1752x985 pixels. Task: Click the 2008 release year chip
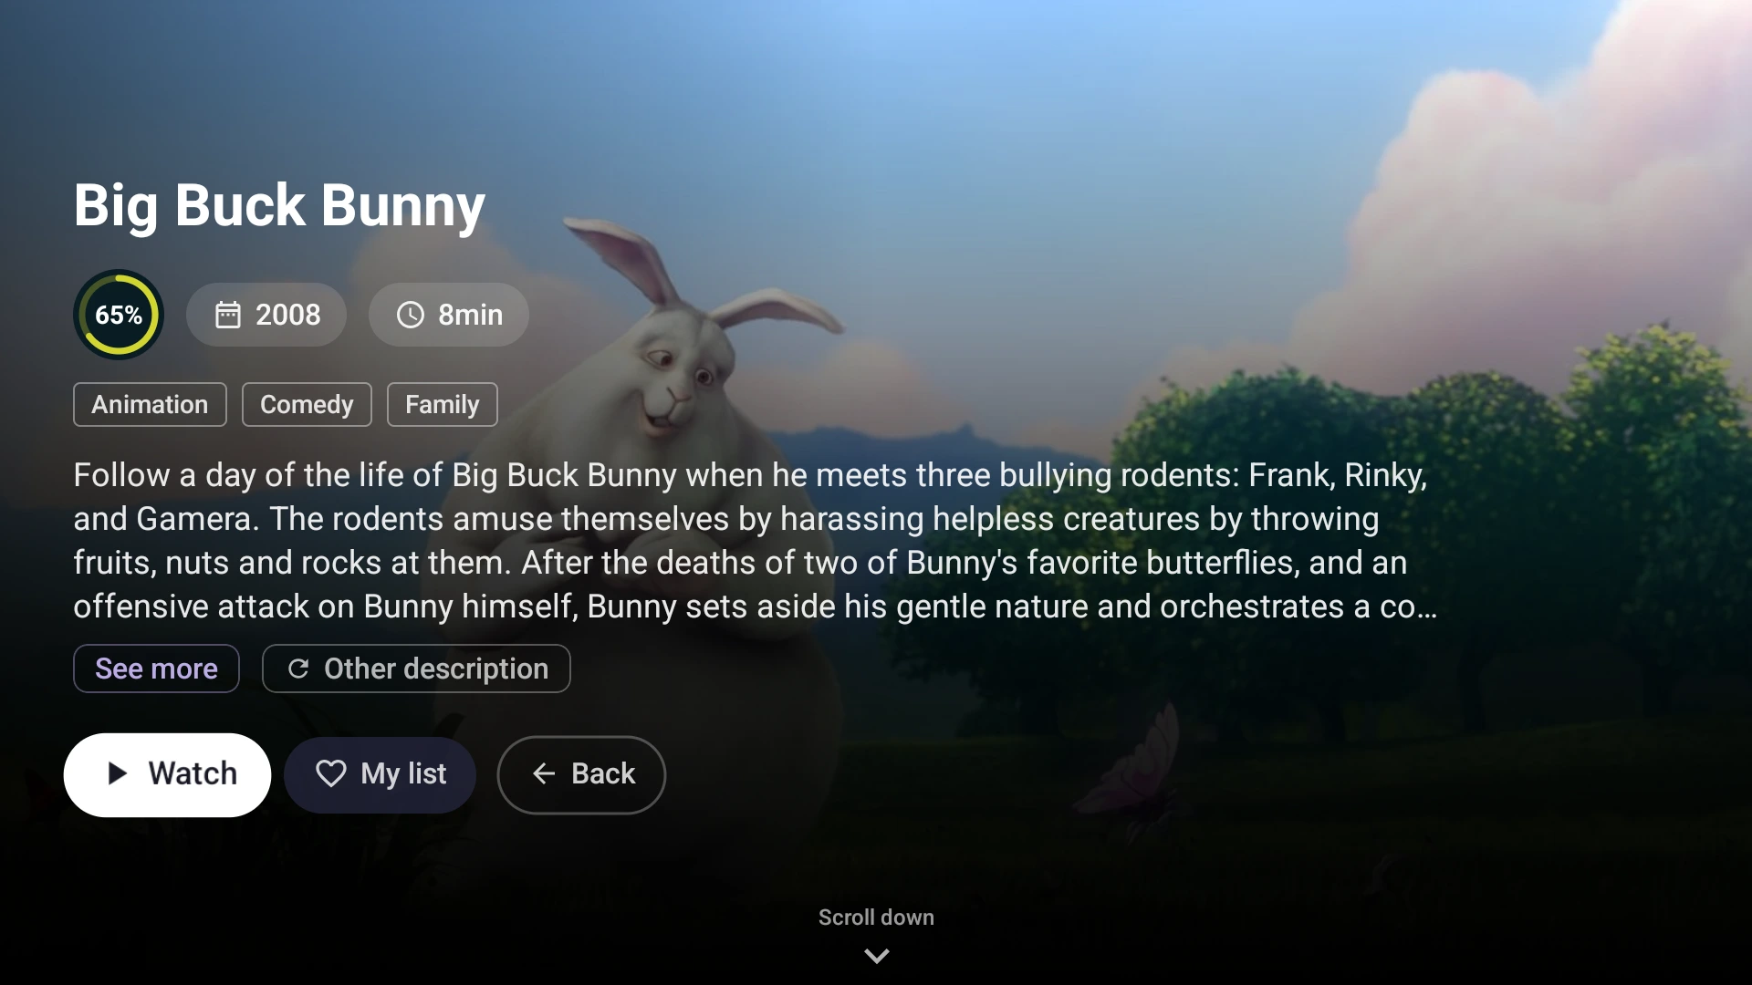pyautogui.click(x=266, y=316)
